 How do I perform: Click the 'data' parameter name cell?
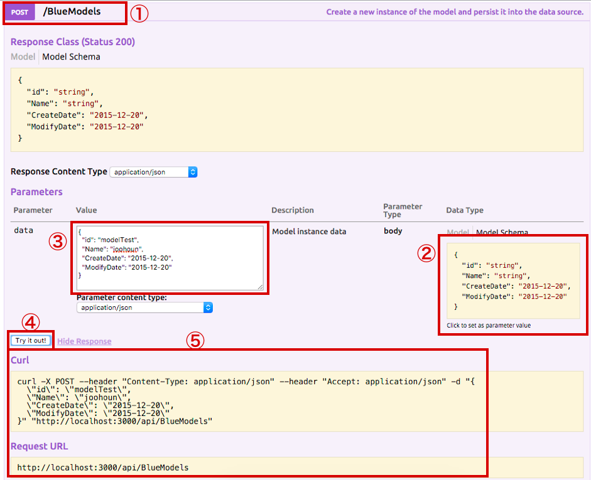(x=23, y=230)
